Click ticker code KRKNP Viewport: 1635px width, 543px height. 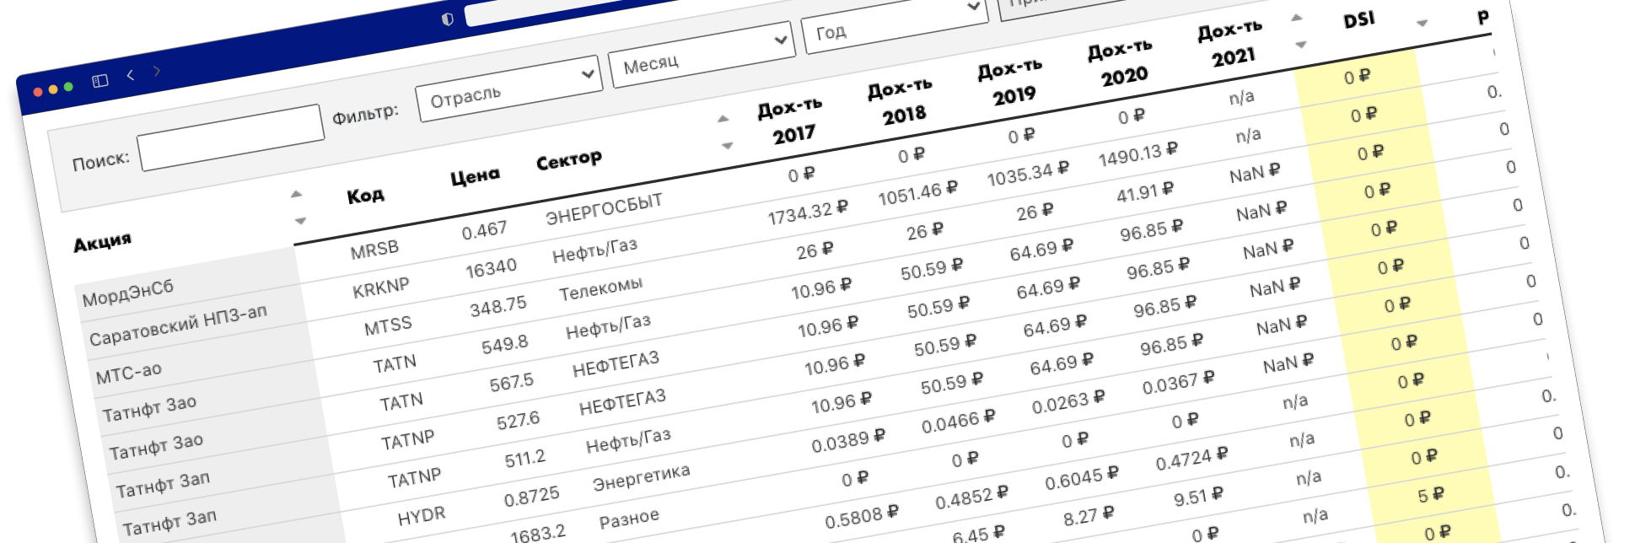(x=380, y=288)
